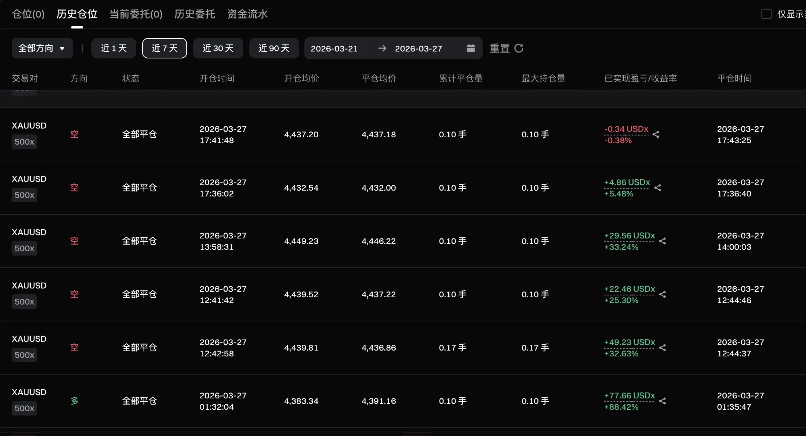Tick the 仅显示 checkbox at top right

[766, 14]
